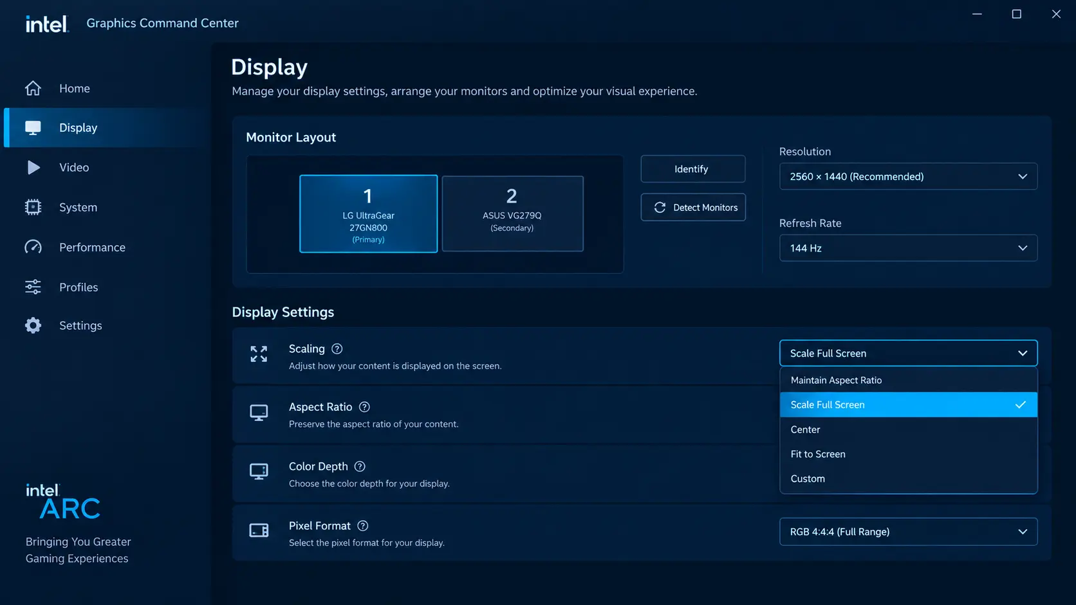The height and width of the screenshot is (605, 1076).
Task: Click the Color Depth monitor icon
Action: (259, 471)
